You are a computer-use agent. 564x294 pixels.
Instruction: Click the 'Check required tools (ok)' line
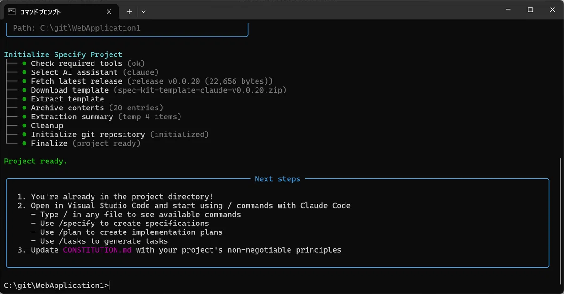click(88, 63)
